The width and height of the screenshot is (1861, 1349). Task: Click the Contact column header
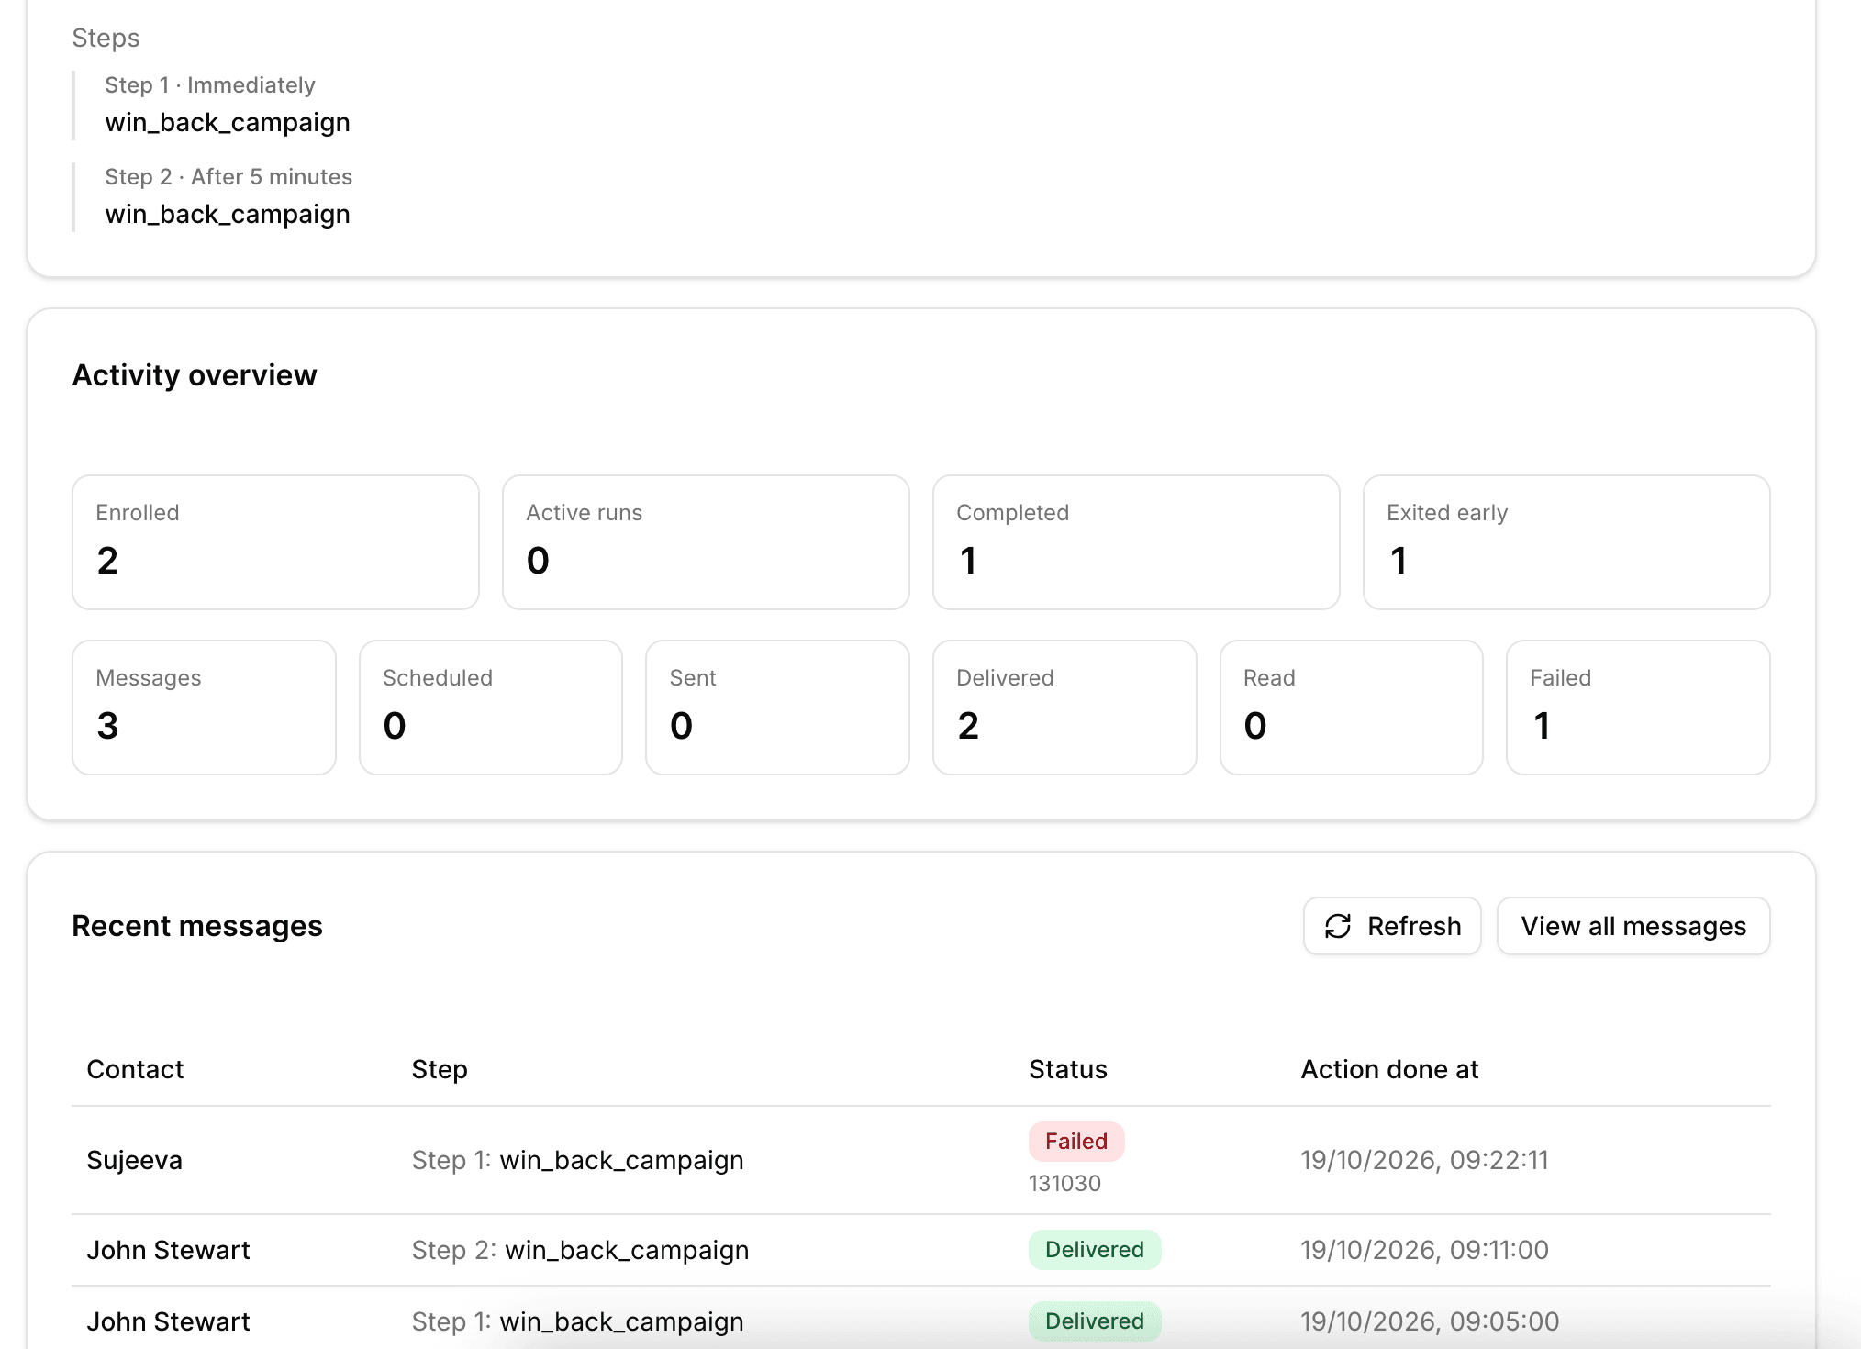coord(135,1069)
